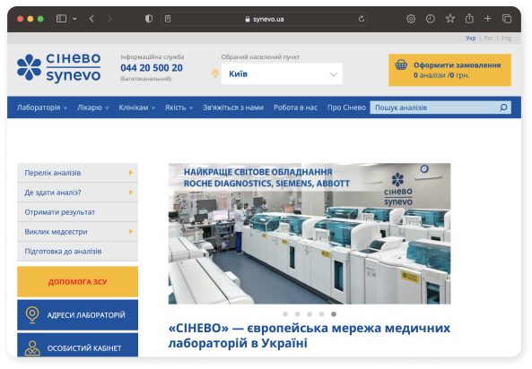This screenshot has width=532, height=369.
Task: Open Де здати аналіз? sidebar item
Action: (x=77, y=193)
